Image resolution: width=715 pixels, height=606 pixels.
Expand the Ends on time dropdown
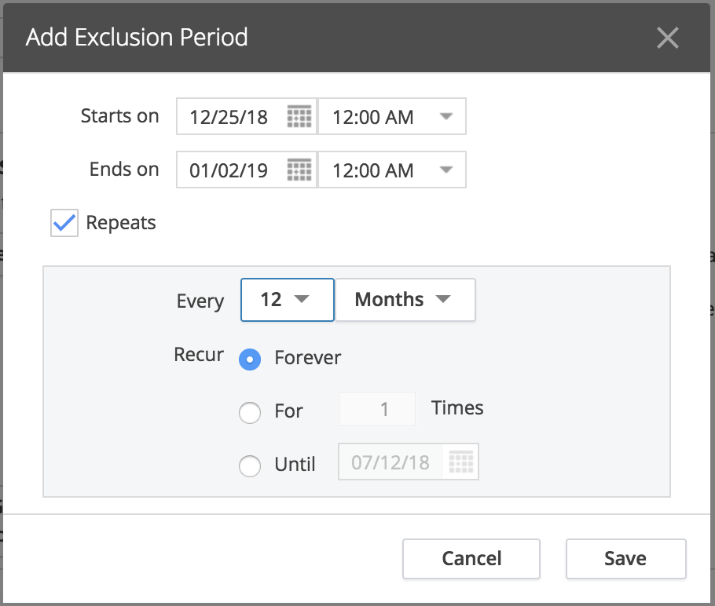392,170
